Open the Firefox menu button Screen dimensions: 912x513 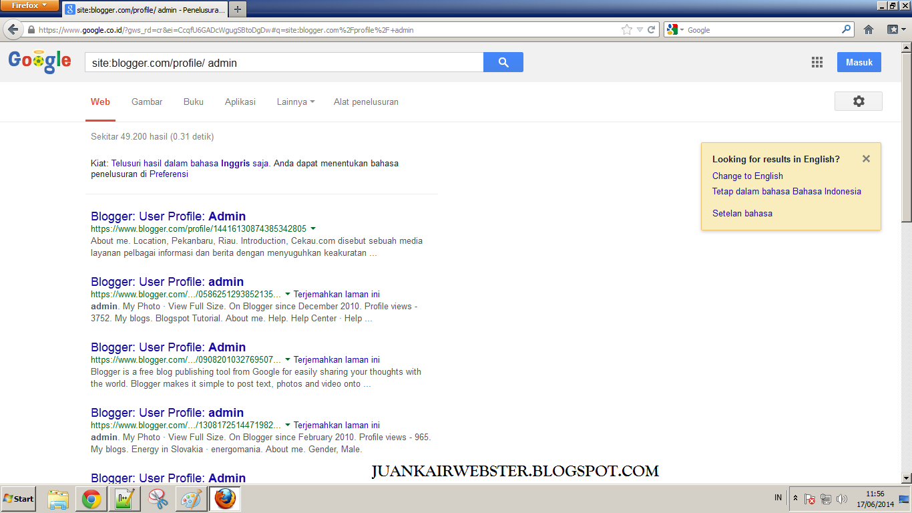click(x=31, y=5)
